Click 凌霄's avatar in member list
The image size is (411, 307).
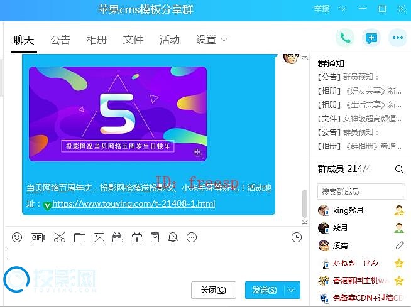click(x=324, y=245)
